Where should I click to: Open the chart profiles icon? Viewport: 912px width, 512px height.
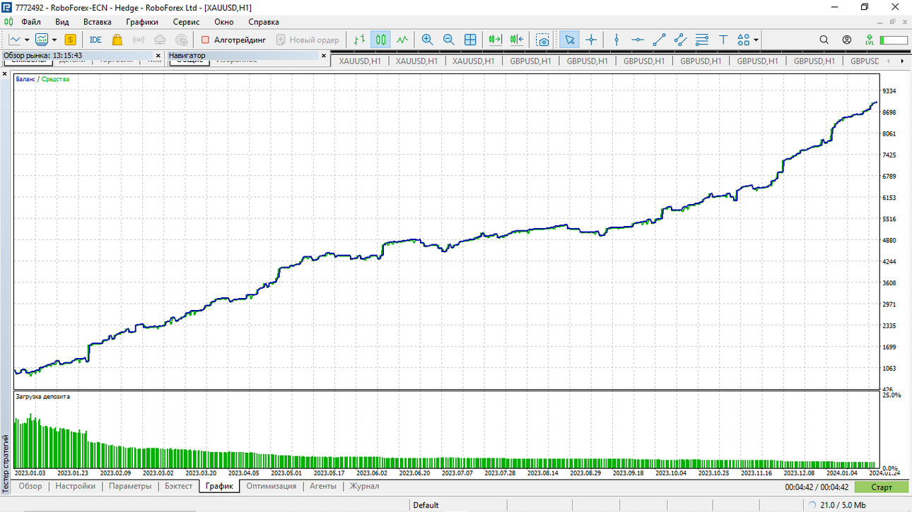pos(42,40)
